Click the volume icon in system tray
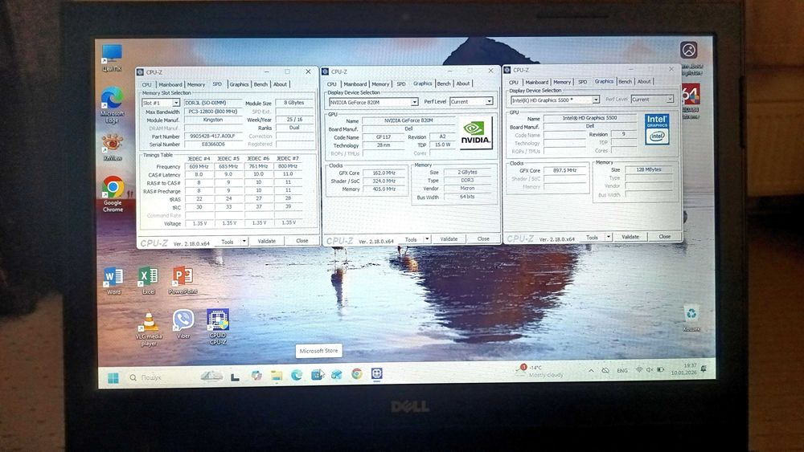This screenshot has width=804, height=452. pos(650,369)
